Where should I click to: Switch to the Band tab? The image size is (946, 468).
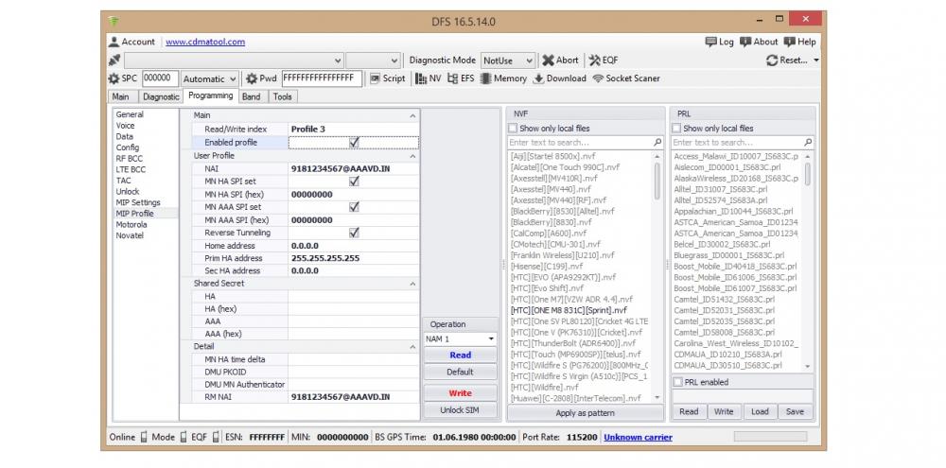(x=251, y=96)
